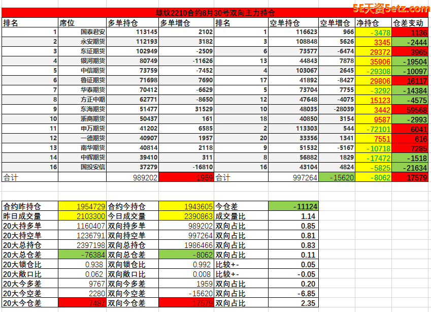431x312 pixels.
Task: Click the 5etz.com watermark logo
Action: click(x=390, y=8)
